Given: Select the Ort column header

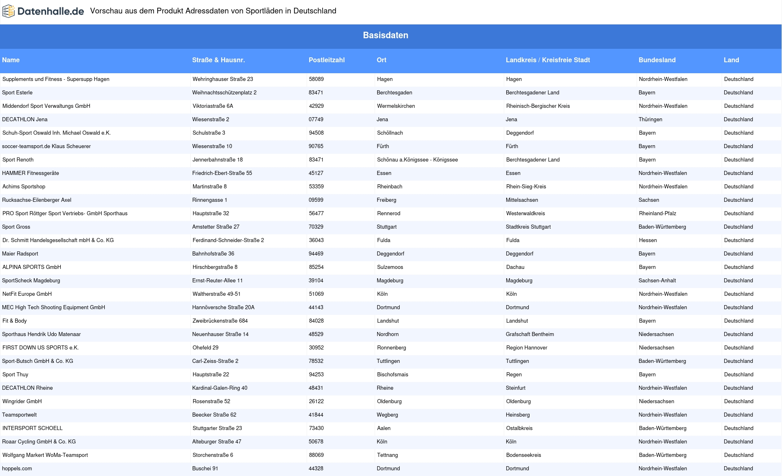Looking at the screenshot, I should pyautogui.click(x=382, y=60).
